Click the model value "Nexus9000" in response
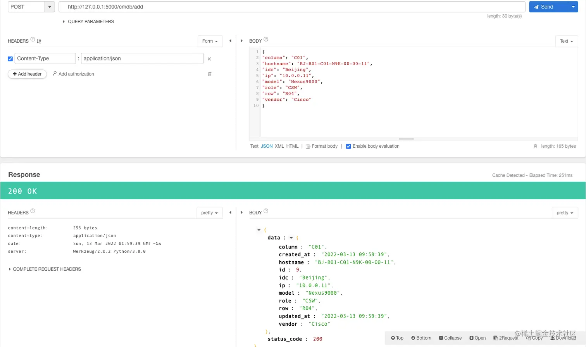Image resolution: width=586 pixels, height=347 pixels. (x=322, y=293)
